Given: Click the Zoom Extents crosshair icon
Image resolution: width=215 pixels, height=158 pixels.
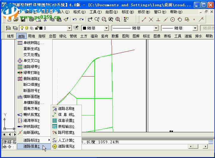Looking at the screenshot, I should click(118, 19).
